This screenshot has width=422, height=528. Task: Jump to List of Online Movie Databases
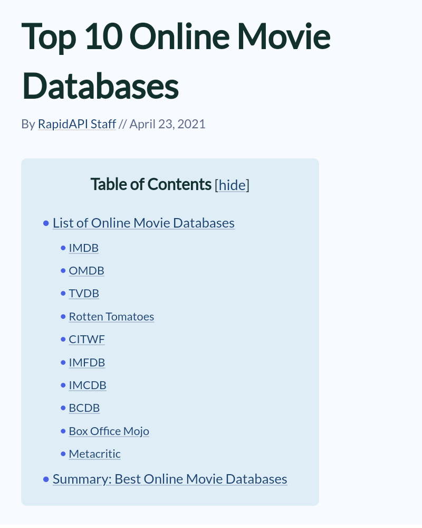point(143,223)
